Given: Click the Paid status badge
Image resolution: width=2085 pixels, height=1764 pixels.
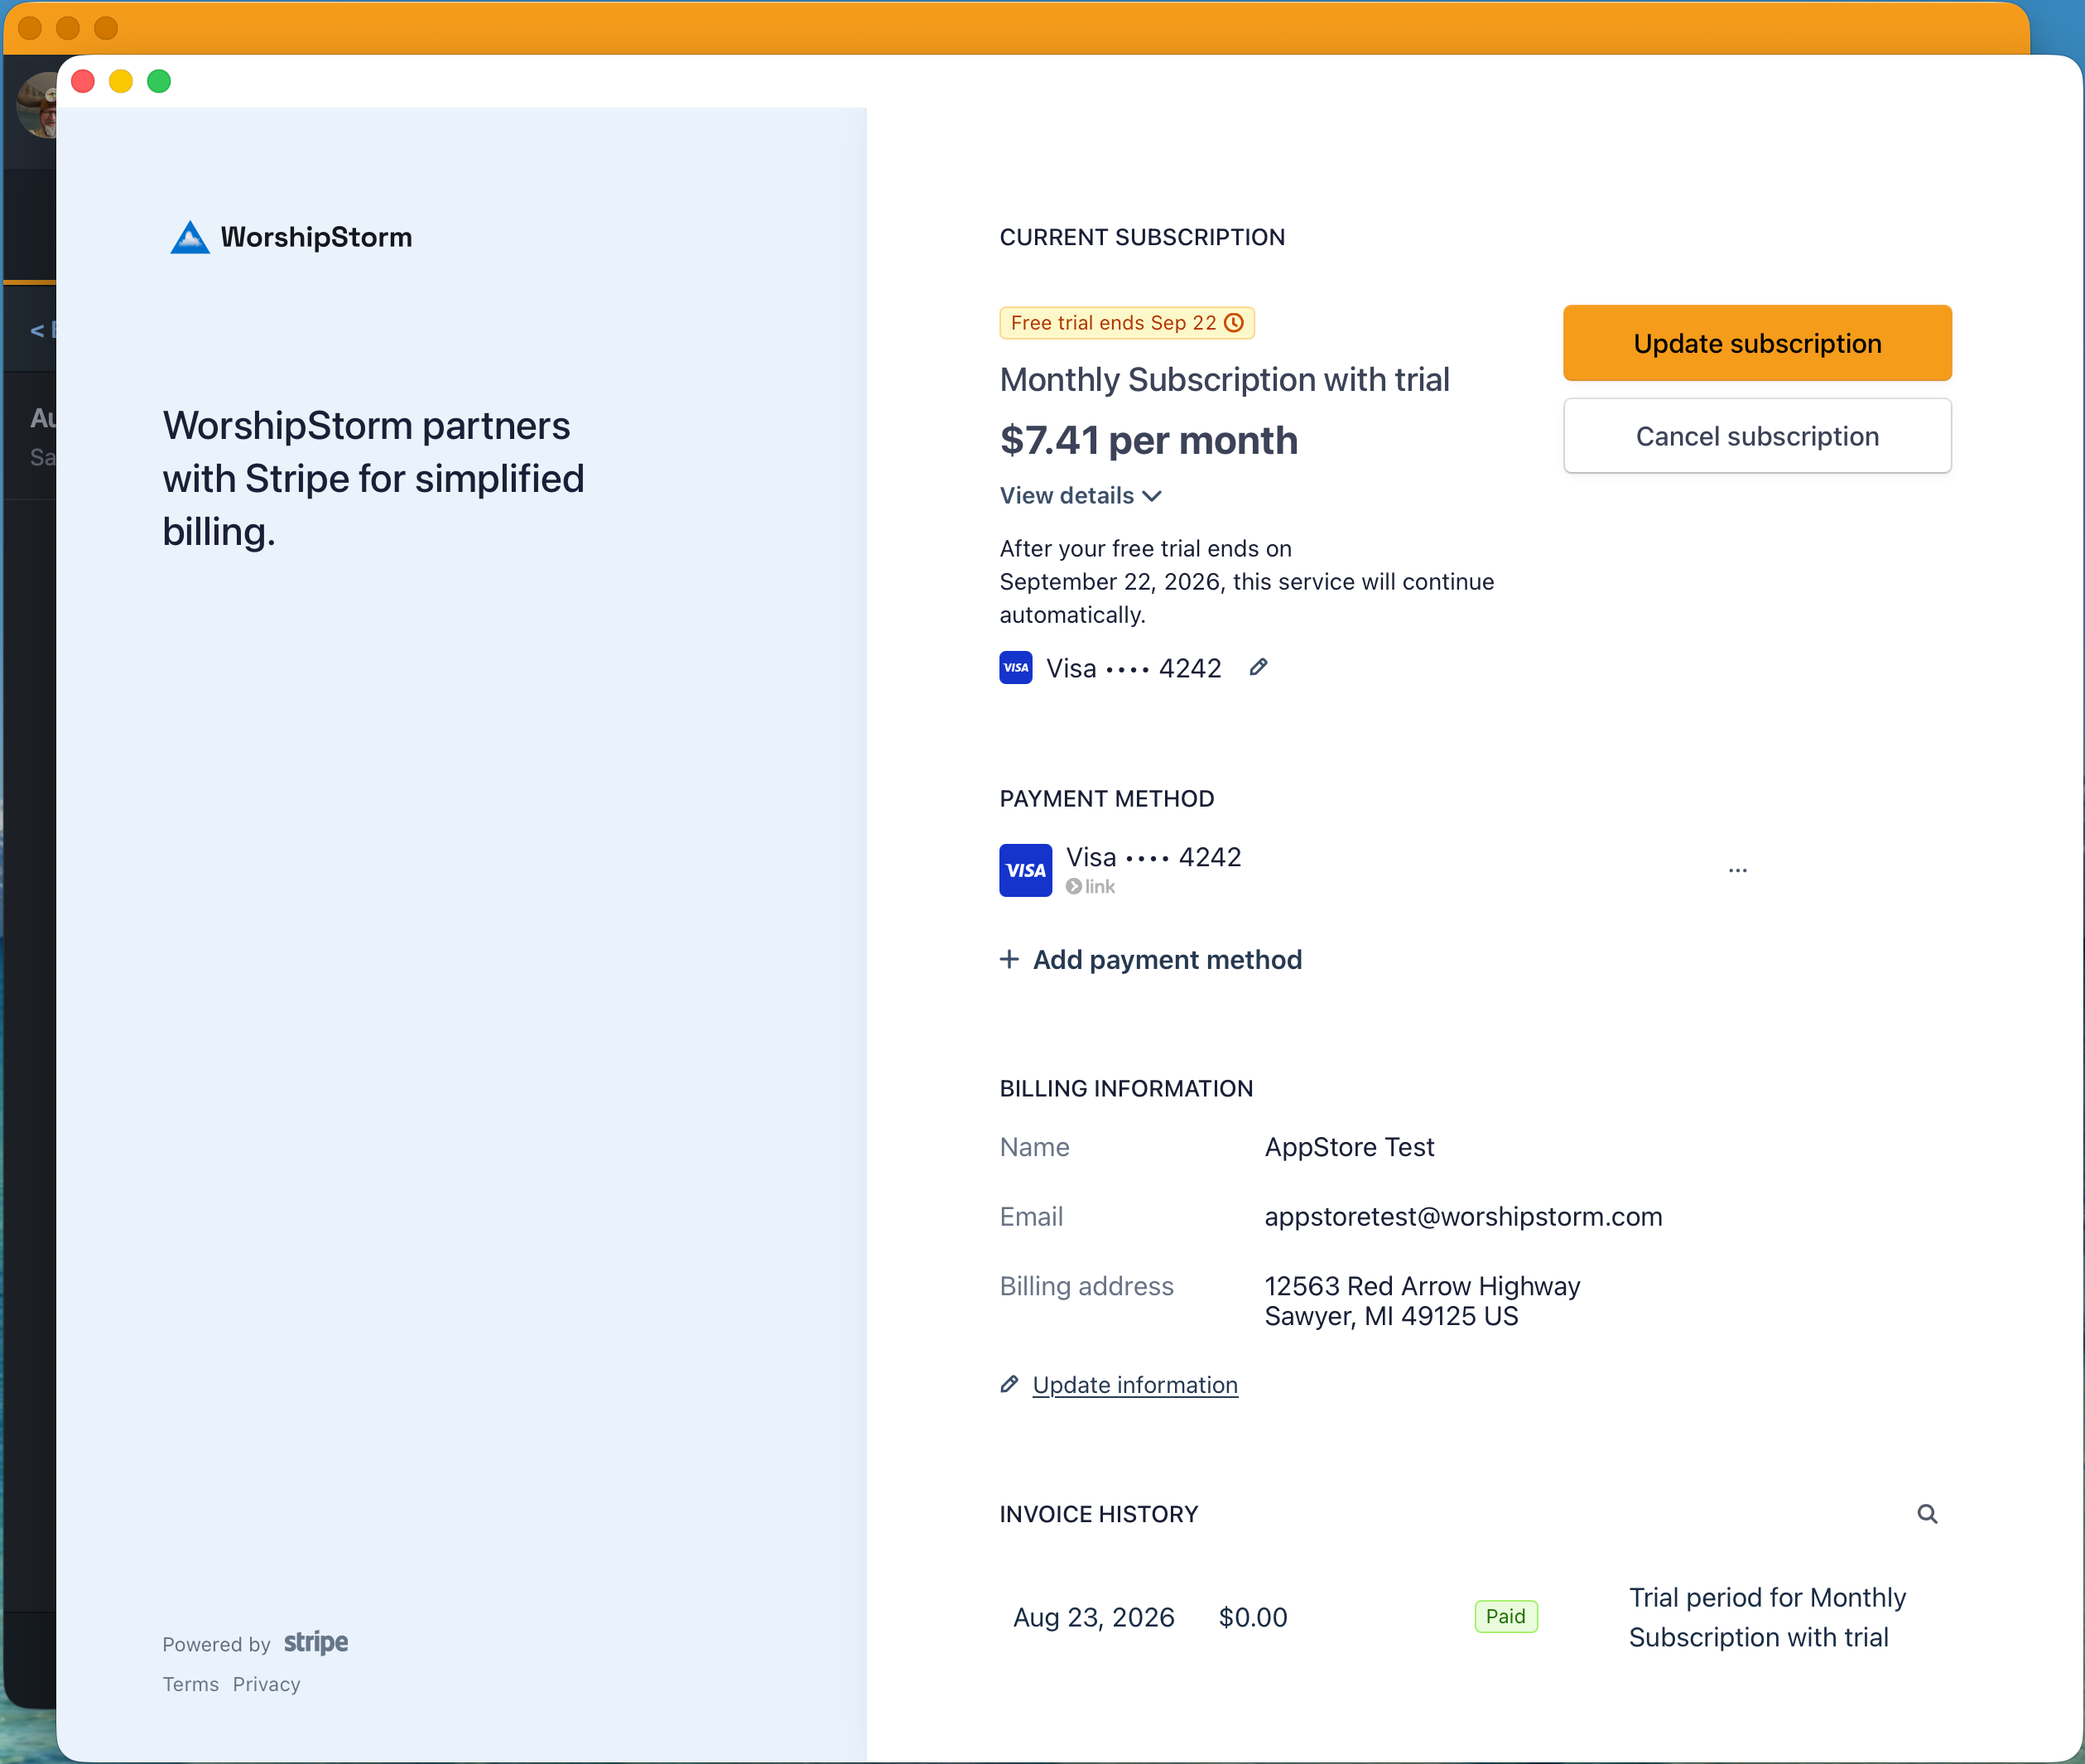Looking at the screenshot, I should click(1506, 1617).
